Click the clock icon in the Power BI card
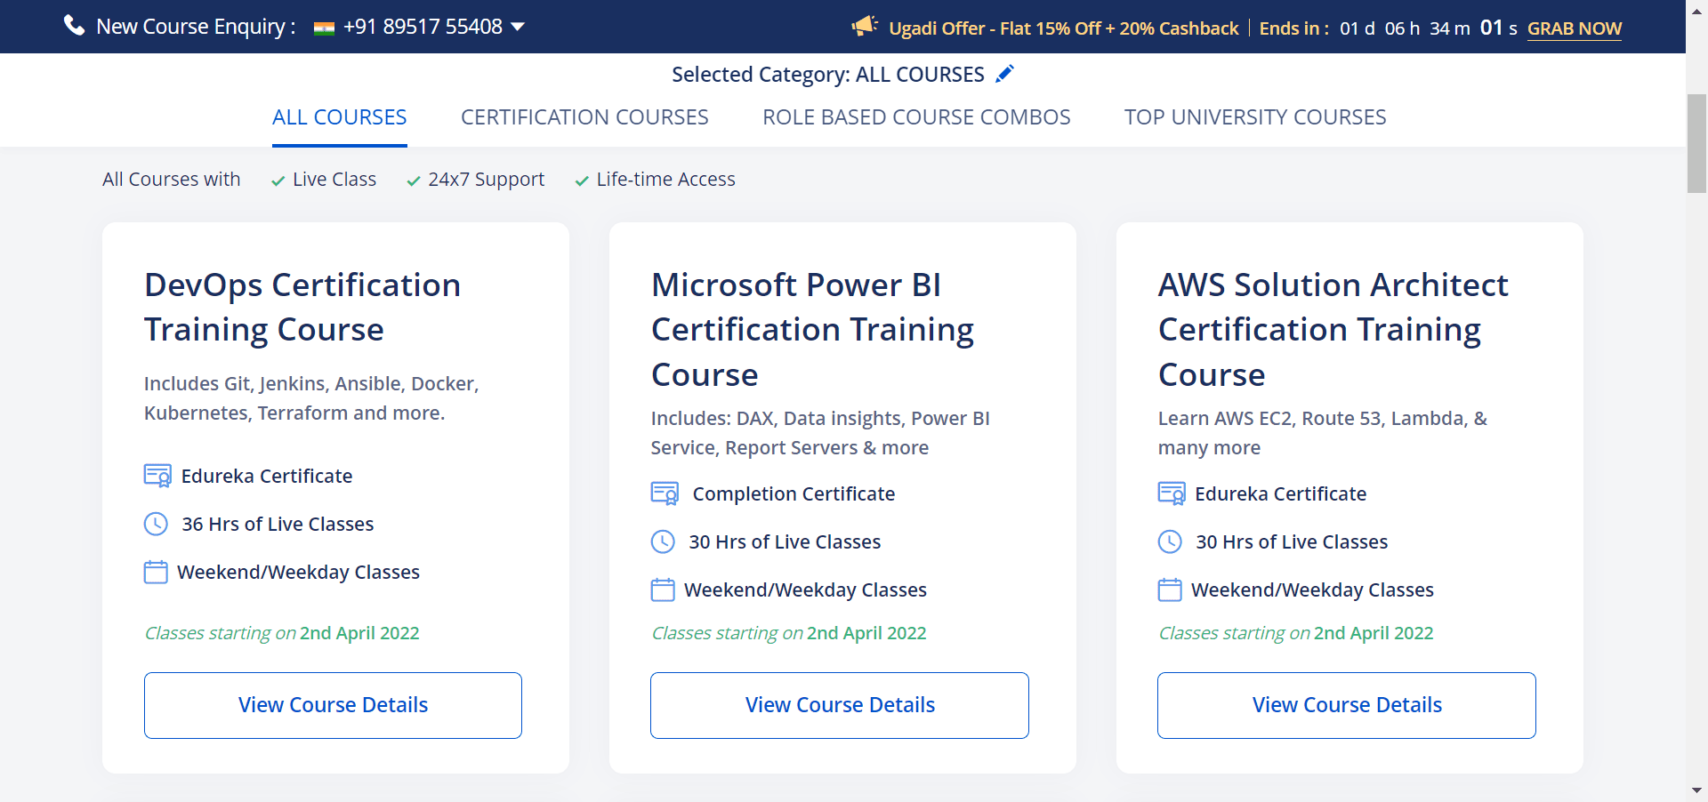The image size is (1708, 802). [x=663, y=541]
